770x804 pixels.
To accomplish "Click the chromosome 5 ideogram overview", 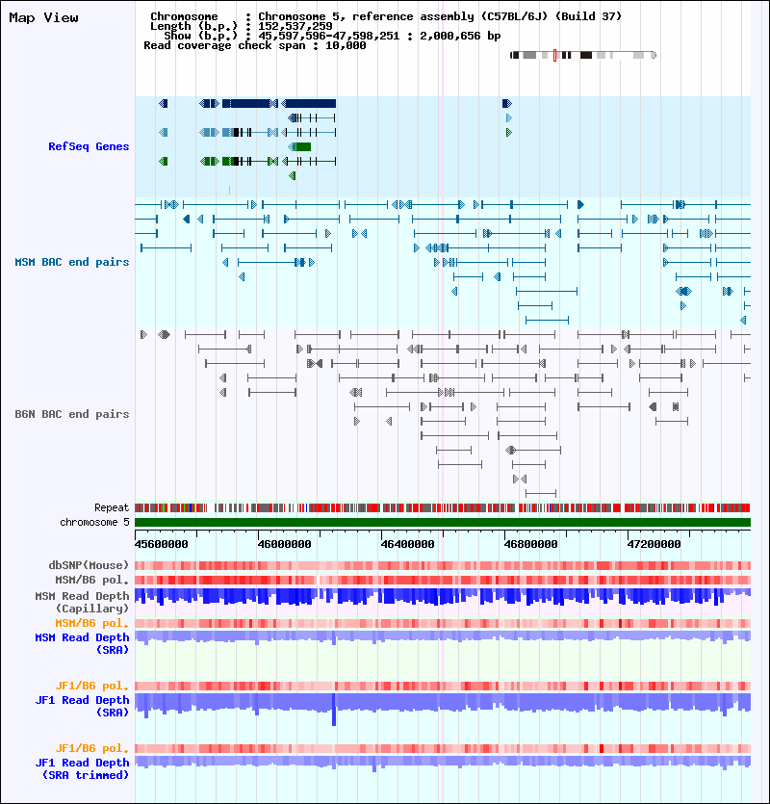I will (x=583, y=55).
